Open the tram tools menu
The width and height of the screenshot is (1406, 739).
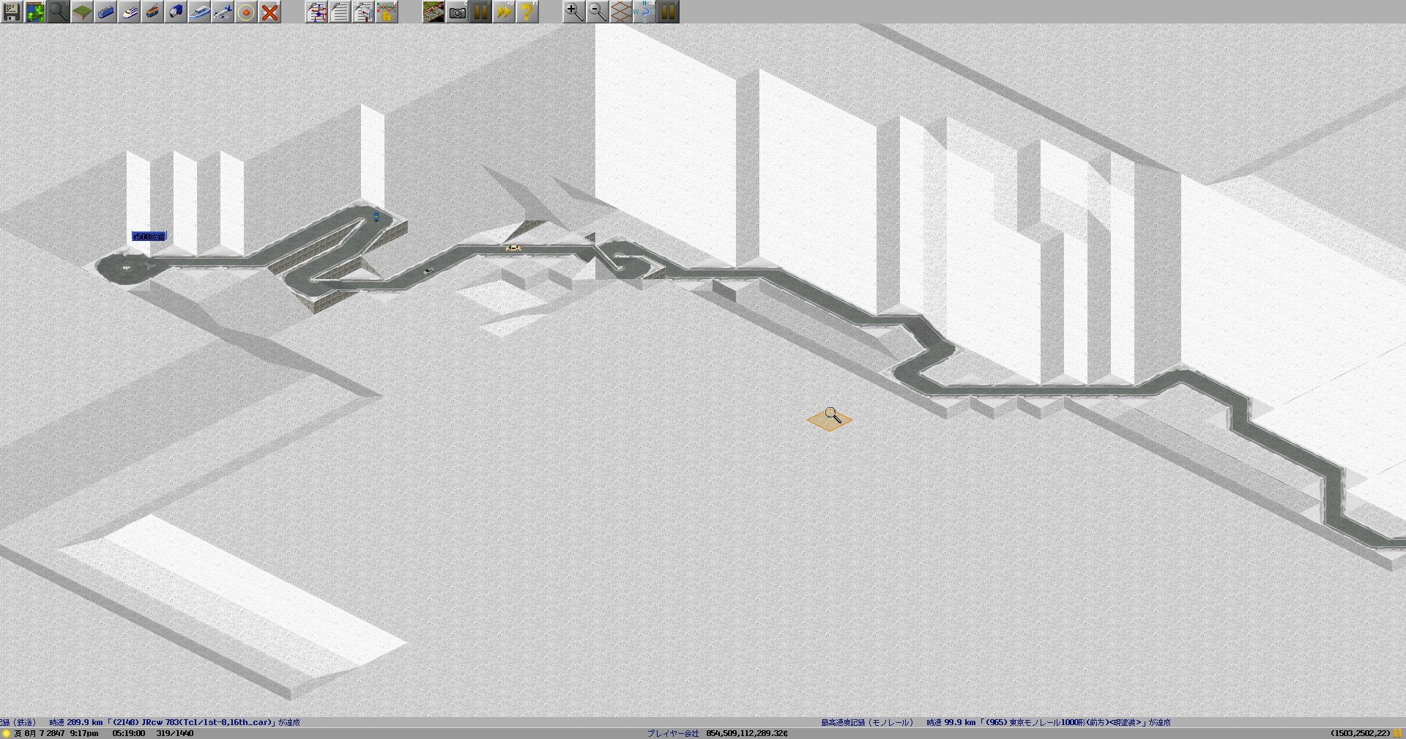tap(152, 12)
